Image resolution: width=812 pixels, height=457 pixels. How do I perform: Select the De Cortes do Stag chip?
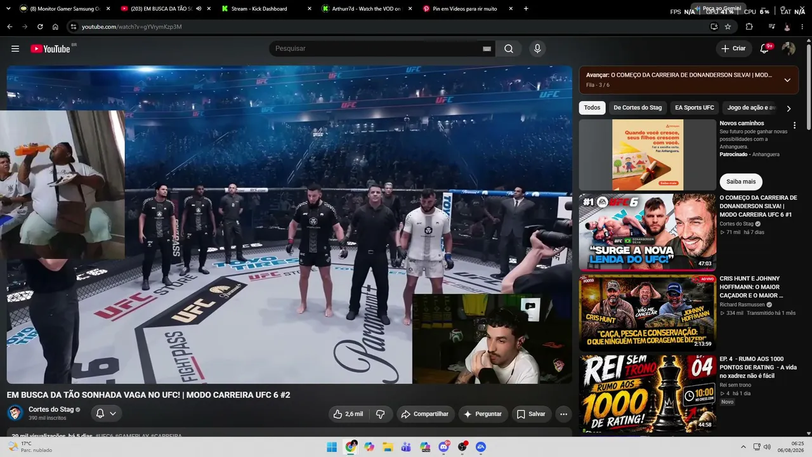coord(638,108)
